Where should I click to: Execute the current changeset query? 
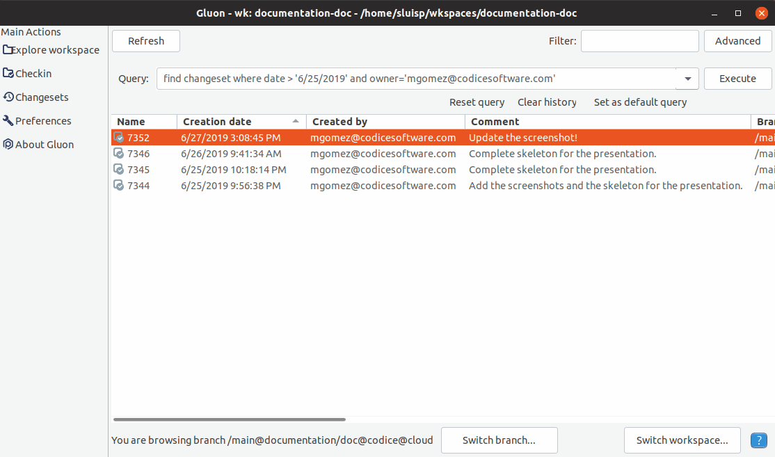point(737,78)
